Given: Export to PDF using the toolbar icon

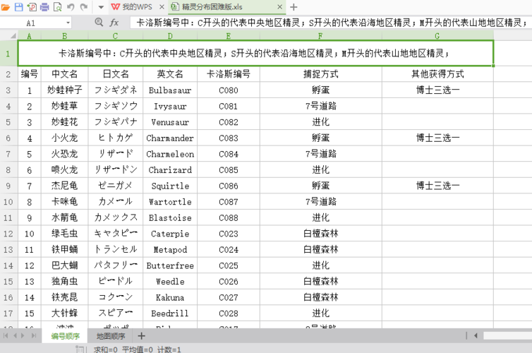Looking at the screenshot, I should pos(32,7).
